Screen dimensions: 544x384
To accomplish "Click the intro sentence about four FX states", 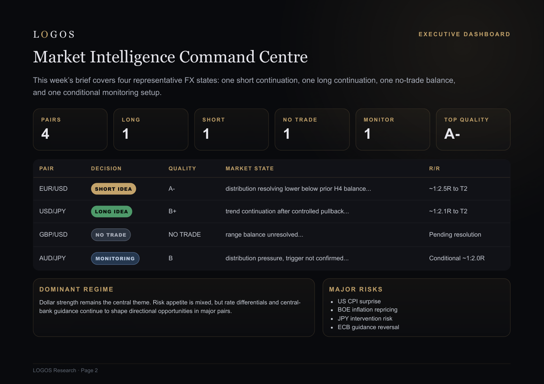I will coord(244,86).
